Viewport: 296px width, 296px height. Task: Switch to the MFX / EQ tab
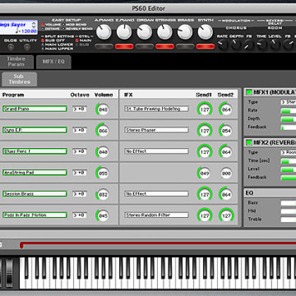[x=54, y=62]
